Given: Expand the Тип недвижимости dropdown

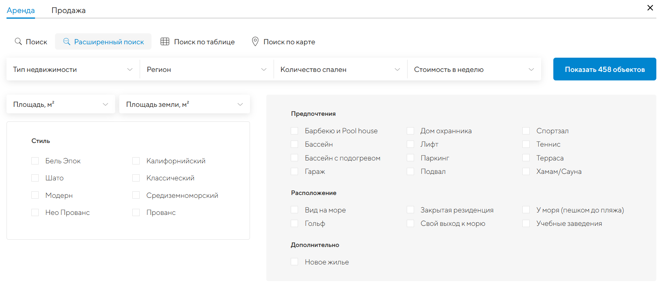Looking at the screenshot, I should click(x=73, y=69).
